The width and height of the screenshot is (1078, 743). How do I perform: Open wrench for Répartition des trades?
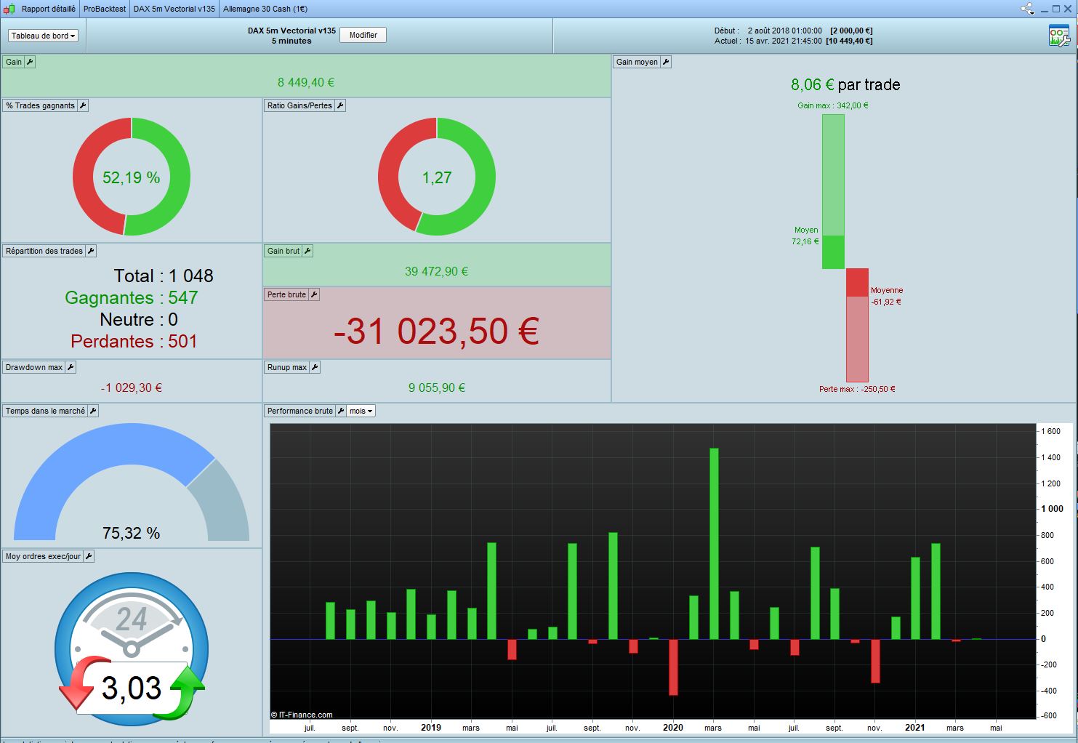[x=91, y=251]
